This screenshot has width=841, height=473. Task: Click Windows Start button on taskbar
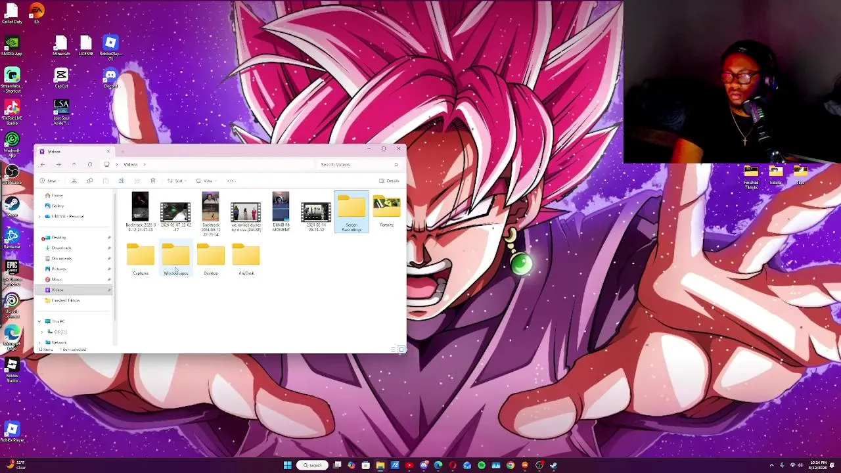[x=287, y=465]
